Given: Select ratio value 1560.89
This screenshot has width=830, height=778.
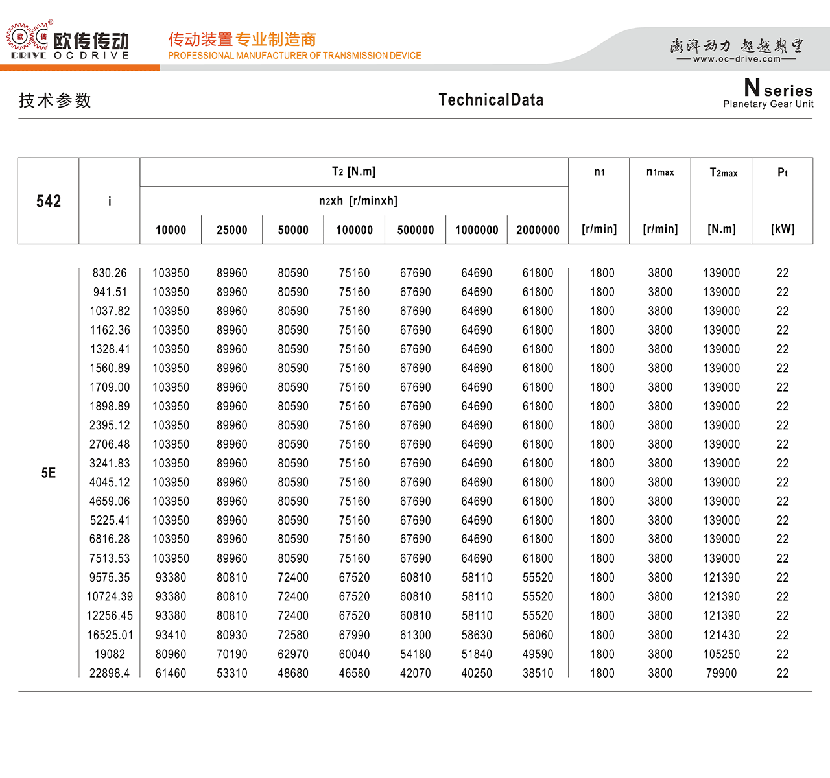Looking at the screenshot, I should click(110, 368).
